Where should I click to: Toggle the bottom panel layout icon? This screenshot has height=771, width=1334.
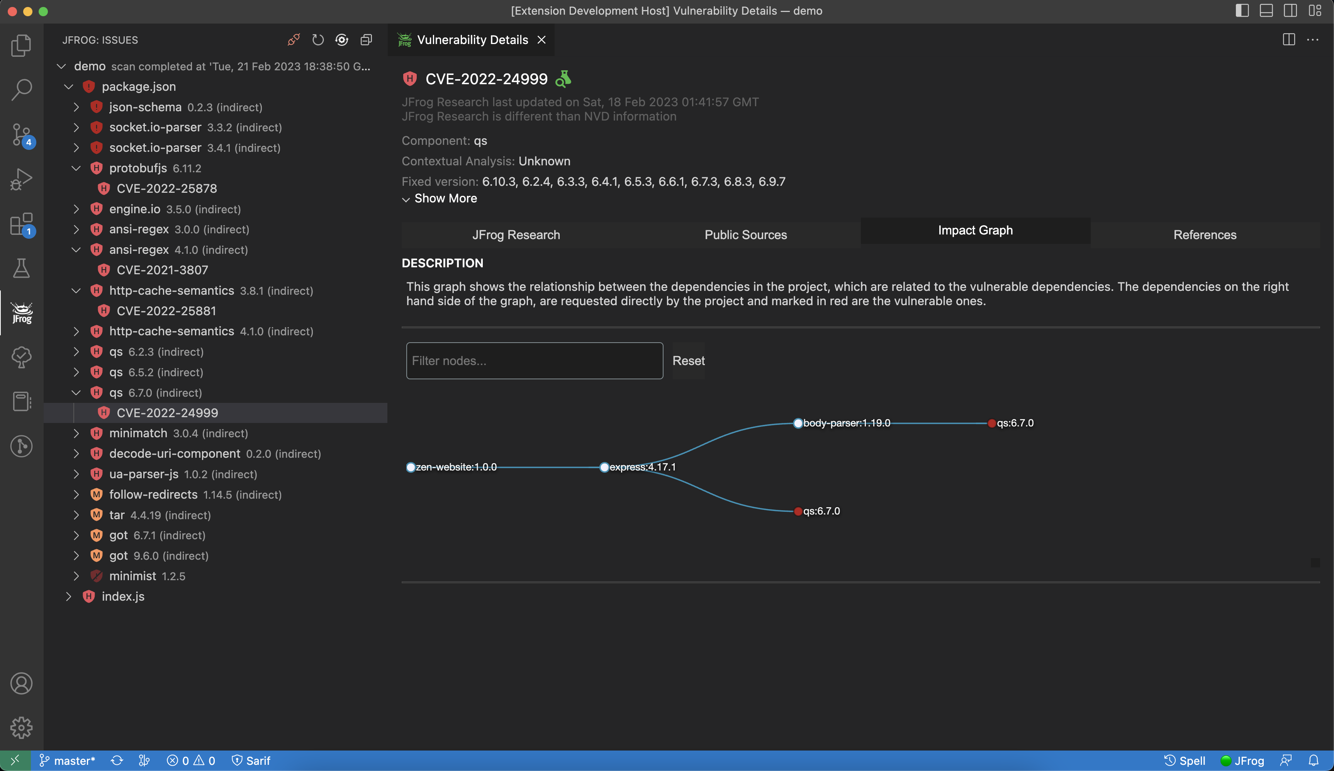click(1266, 10)
